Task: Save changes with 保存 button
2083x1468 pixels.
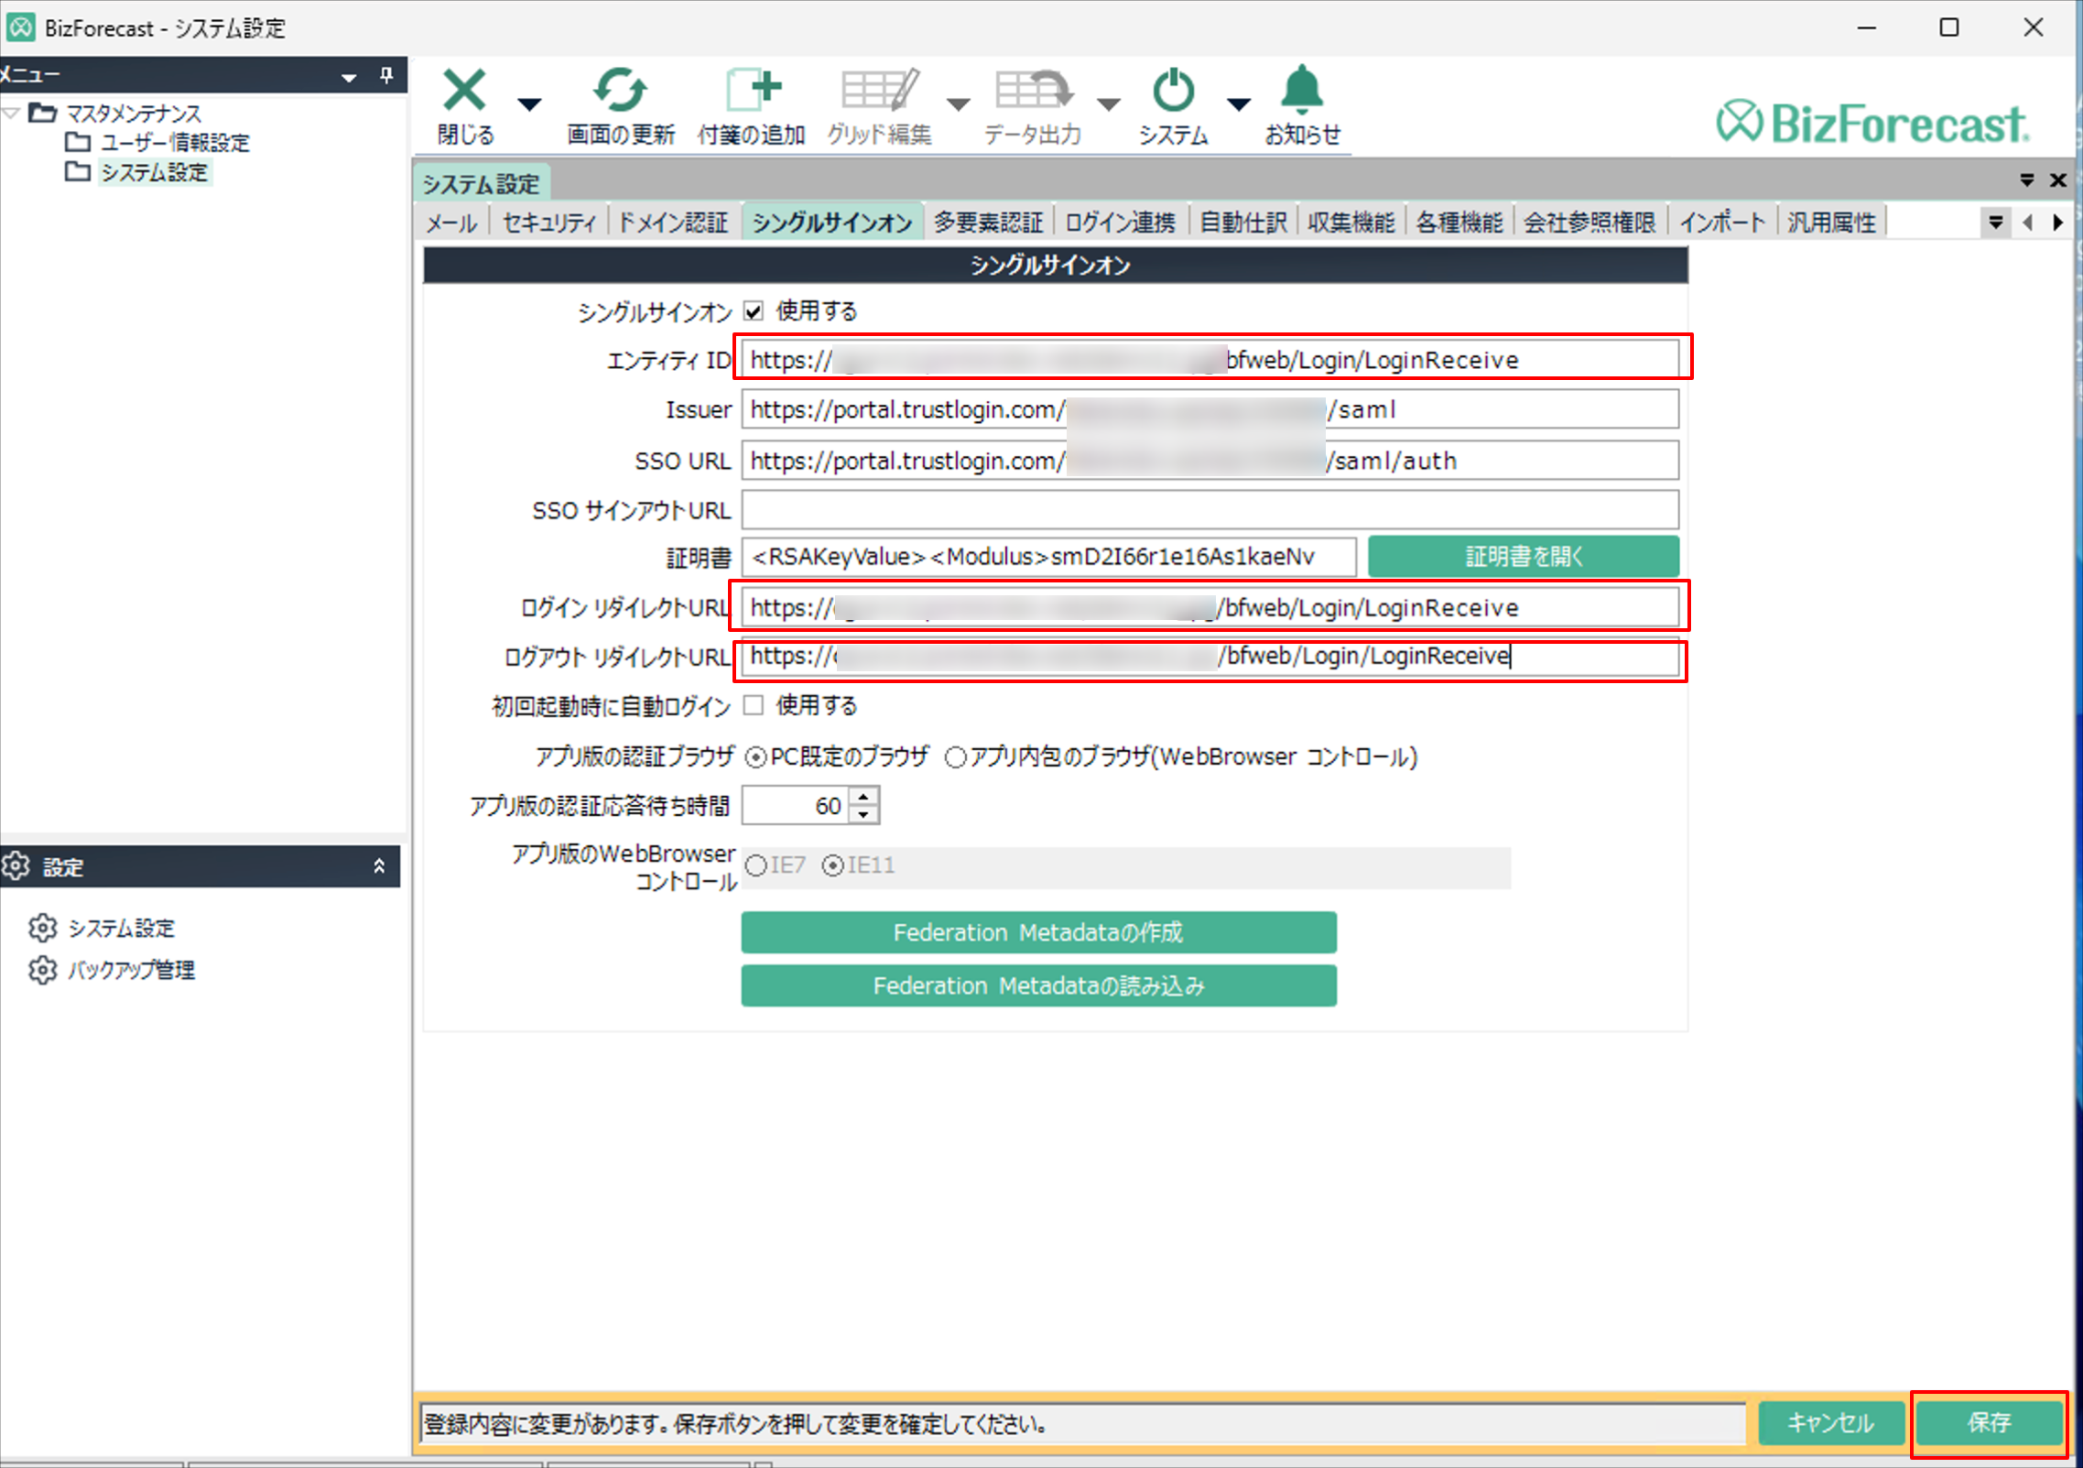Action: (1988, 1422)
